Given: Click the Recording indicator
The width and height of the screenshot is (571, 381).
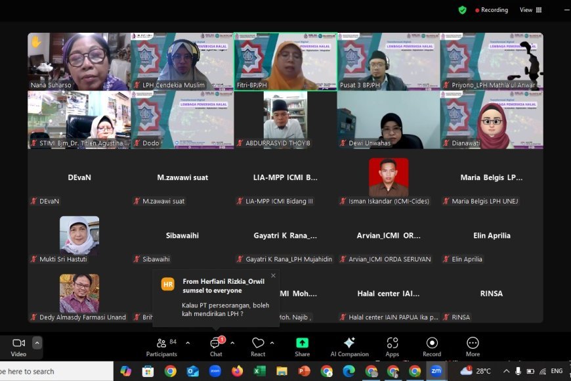Looking at the screenshot, I should pyautogui.click(x=491, y=10).
